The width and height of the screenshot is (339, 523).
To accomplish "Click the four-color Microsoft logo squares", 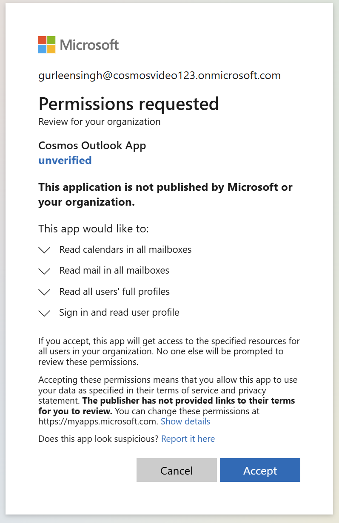I will tap(47, 45).
